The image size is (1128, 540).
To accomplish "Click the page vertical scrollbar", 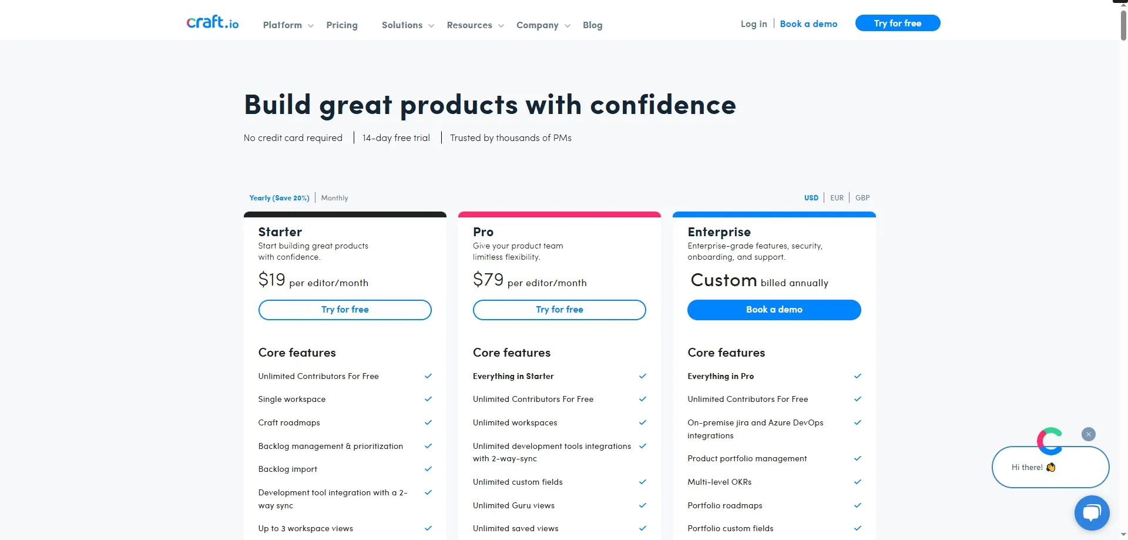I will [1123, 26].
